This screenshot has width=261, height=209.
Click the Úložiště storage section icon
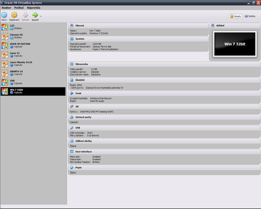coord(72,80)
